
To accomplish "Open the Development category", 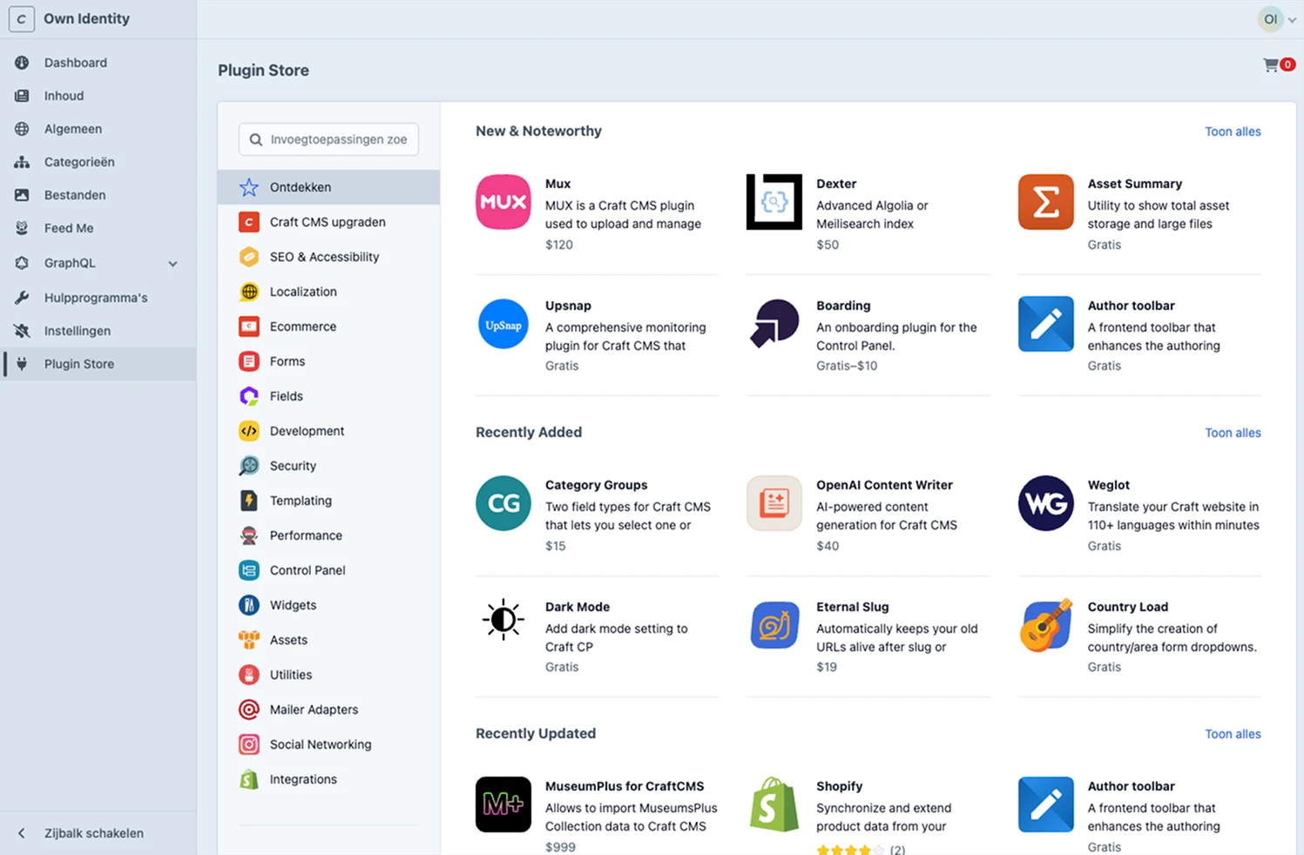I will [328, 431].
